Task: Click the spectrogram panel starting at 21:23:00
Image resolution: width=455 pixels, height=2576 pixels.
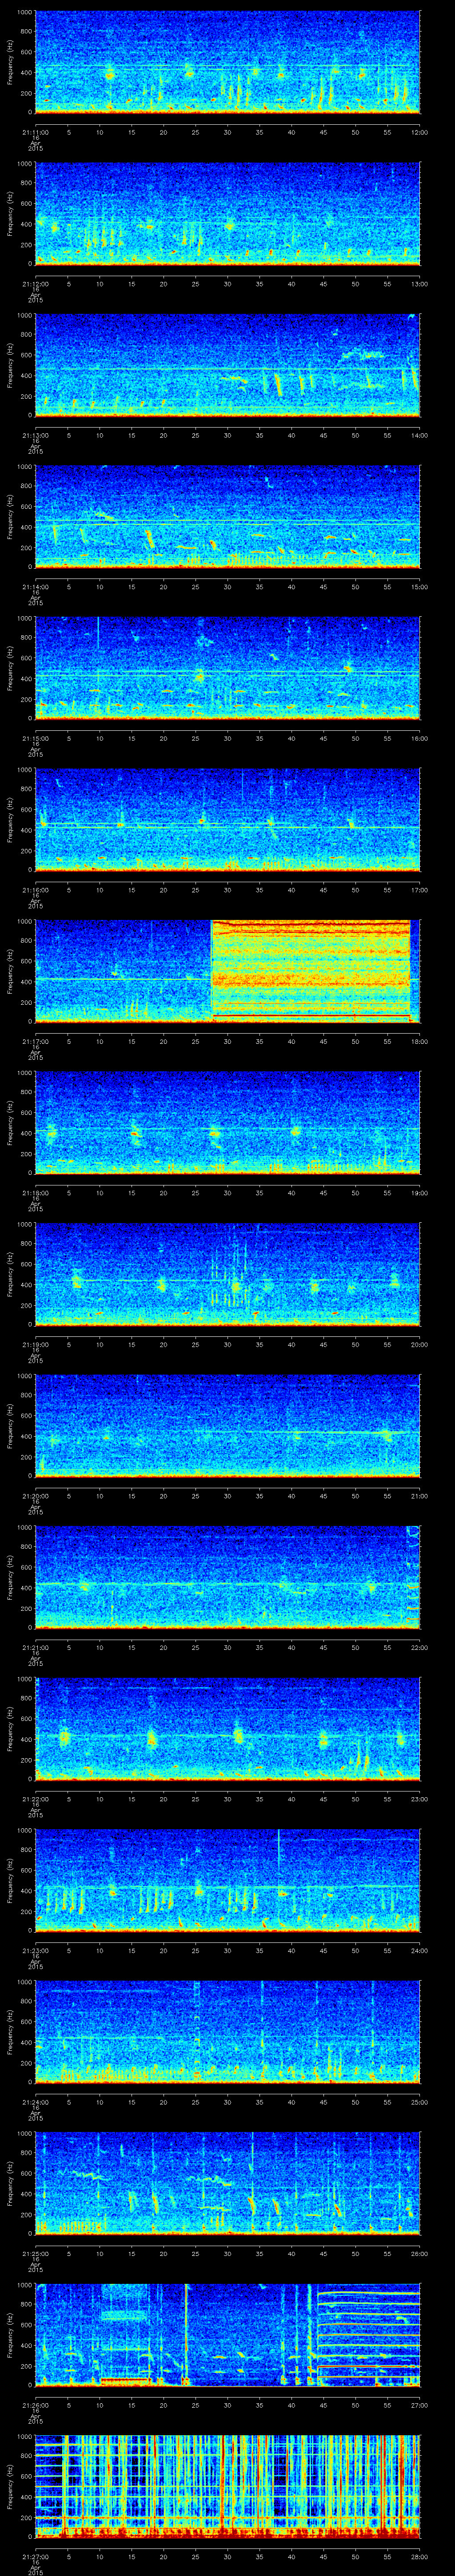Action: tap(227, 1880)
